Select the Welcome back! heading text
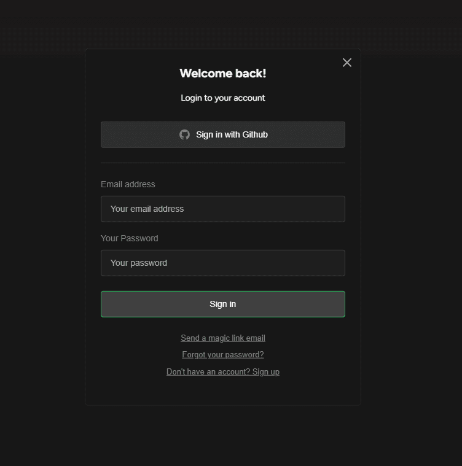 (223, 74)
